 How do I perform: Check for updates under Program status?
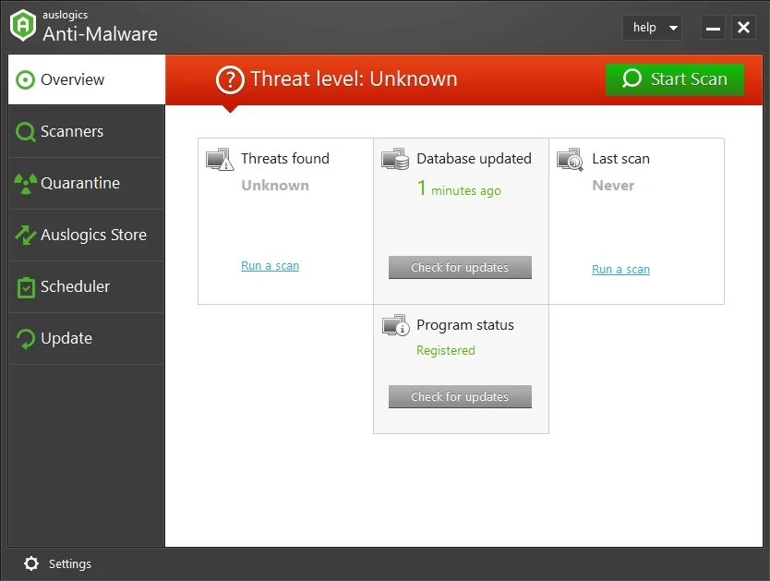pyautogui.click(x=460, y=397)
